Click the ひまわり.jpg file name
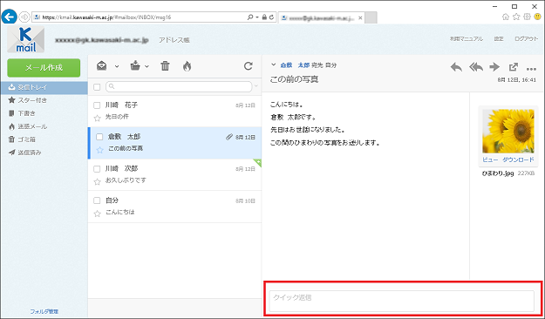Screen dimensions: 545x319 498,173
